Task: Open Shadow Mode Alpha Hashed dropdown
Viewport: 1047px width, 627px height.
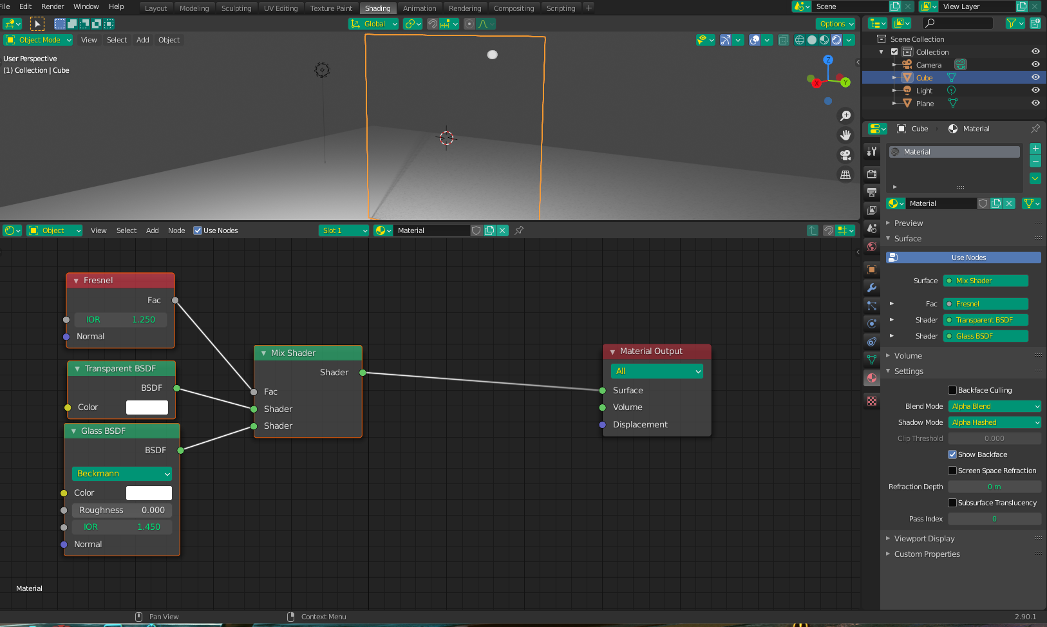Action: pyautogui.click(x=995, y=422)
